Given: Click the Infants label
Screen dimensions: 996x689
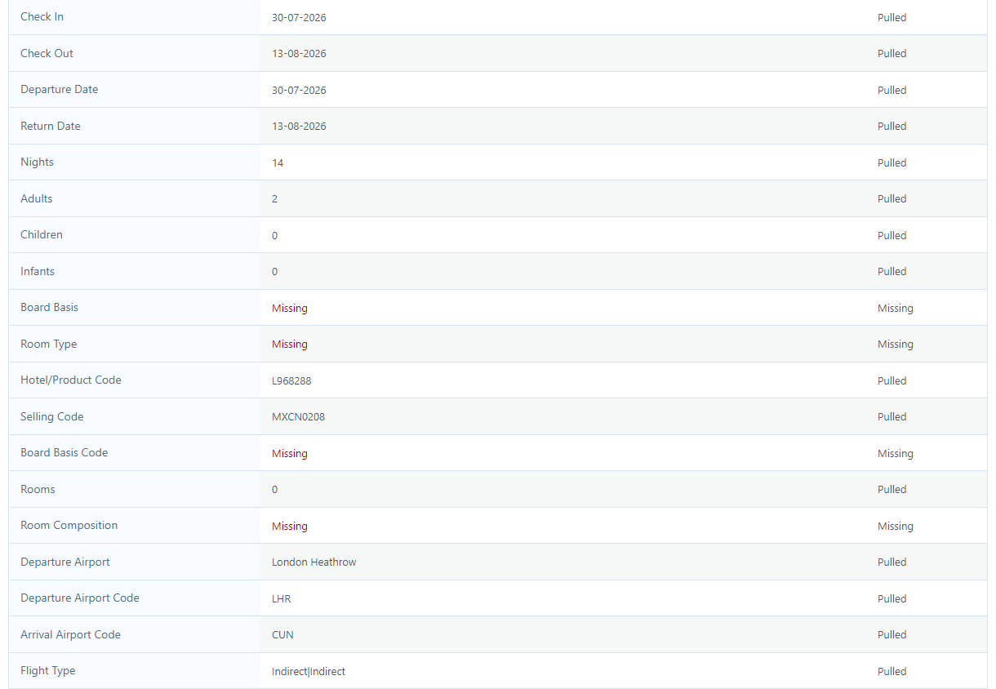Looking at the screenshot, I should coord(38,272).
